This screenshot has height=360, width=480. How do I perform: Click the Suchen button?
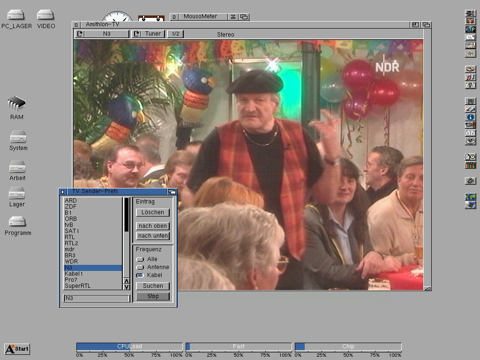pos(153,286)
